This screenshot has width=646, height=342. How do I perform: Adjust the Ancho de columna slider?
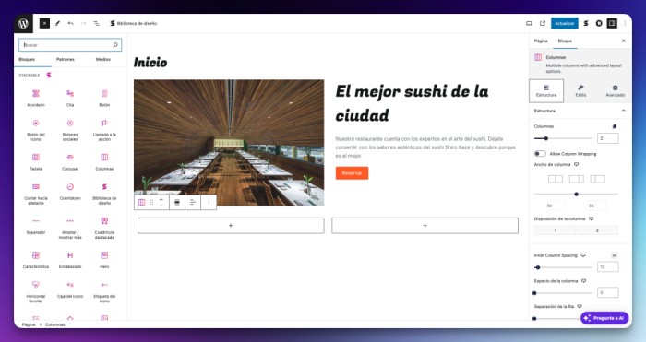(x=576, y=194)
